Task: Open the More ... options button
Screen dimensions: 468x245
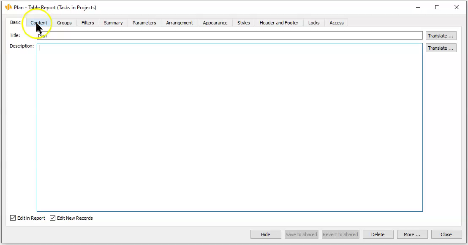Action: click(412, 234)
